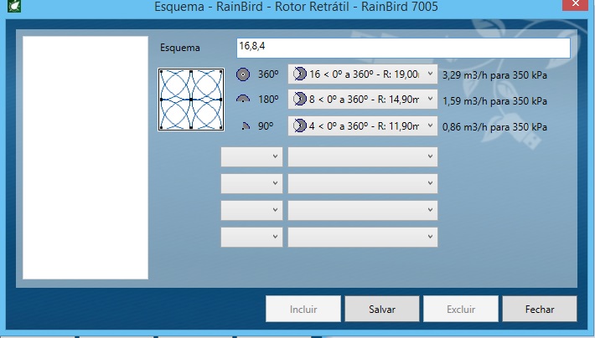Click the nozzle icon in the 4 nozzle dropdown
The height and width of the screenshot is (338, 595).
point(299,126)
